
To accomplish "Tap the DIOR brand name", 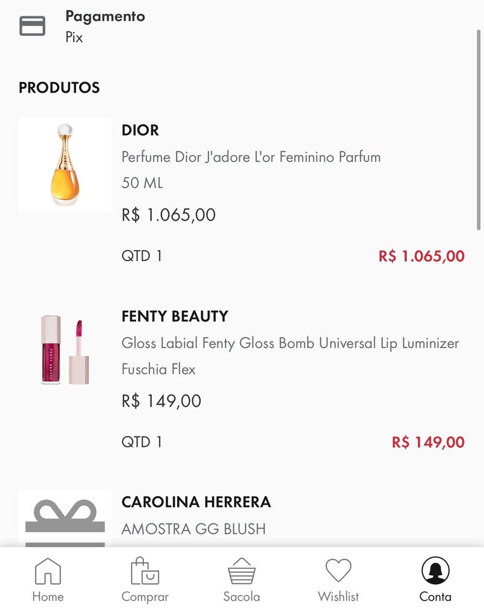I will (140, 130).
